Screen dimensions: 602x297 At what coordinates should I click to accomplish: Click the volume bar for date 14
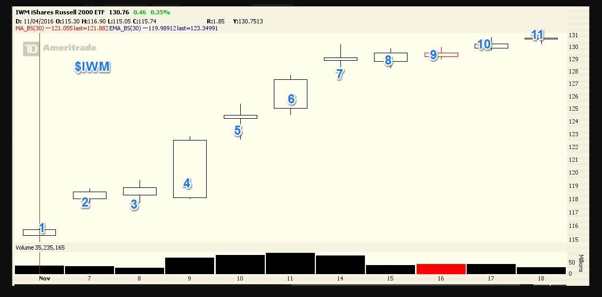340,265
